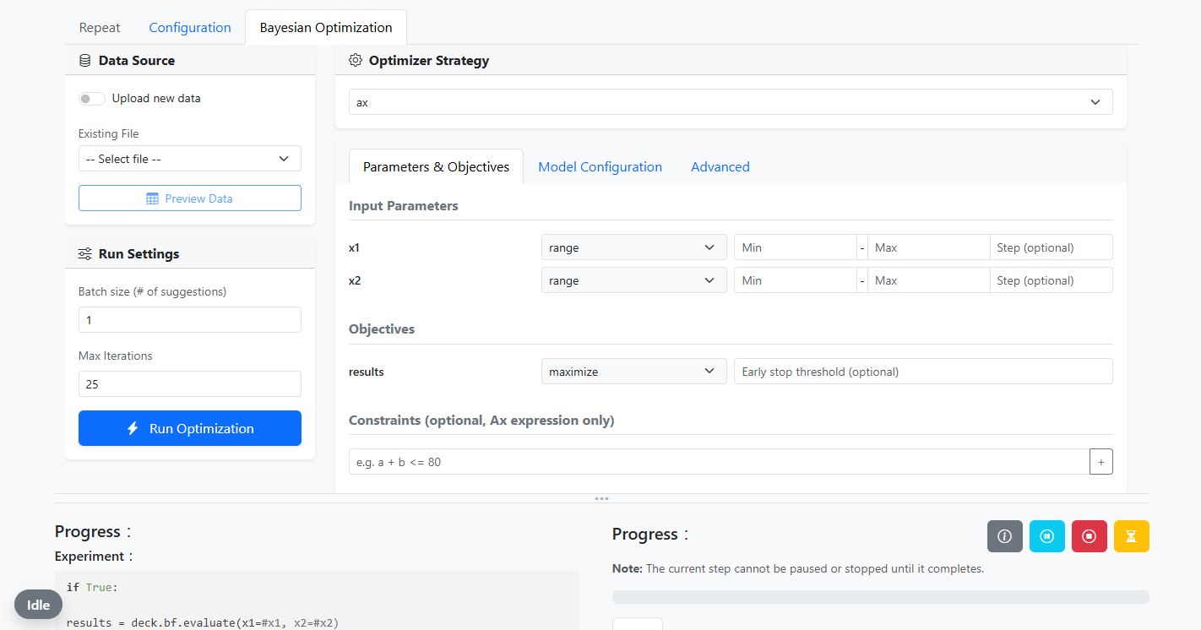Click the Idle status badge
The width and height of the screenshot is (1201, 630).
click(38, 605)
